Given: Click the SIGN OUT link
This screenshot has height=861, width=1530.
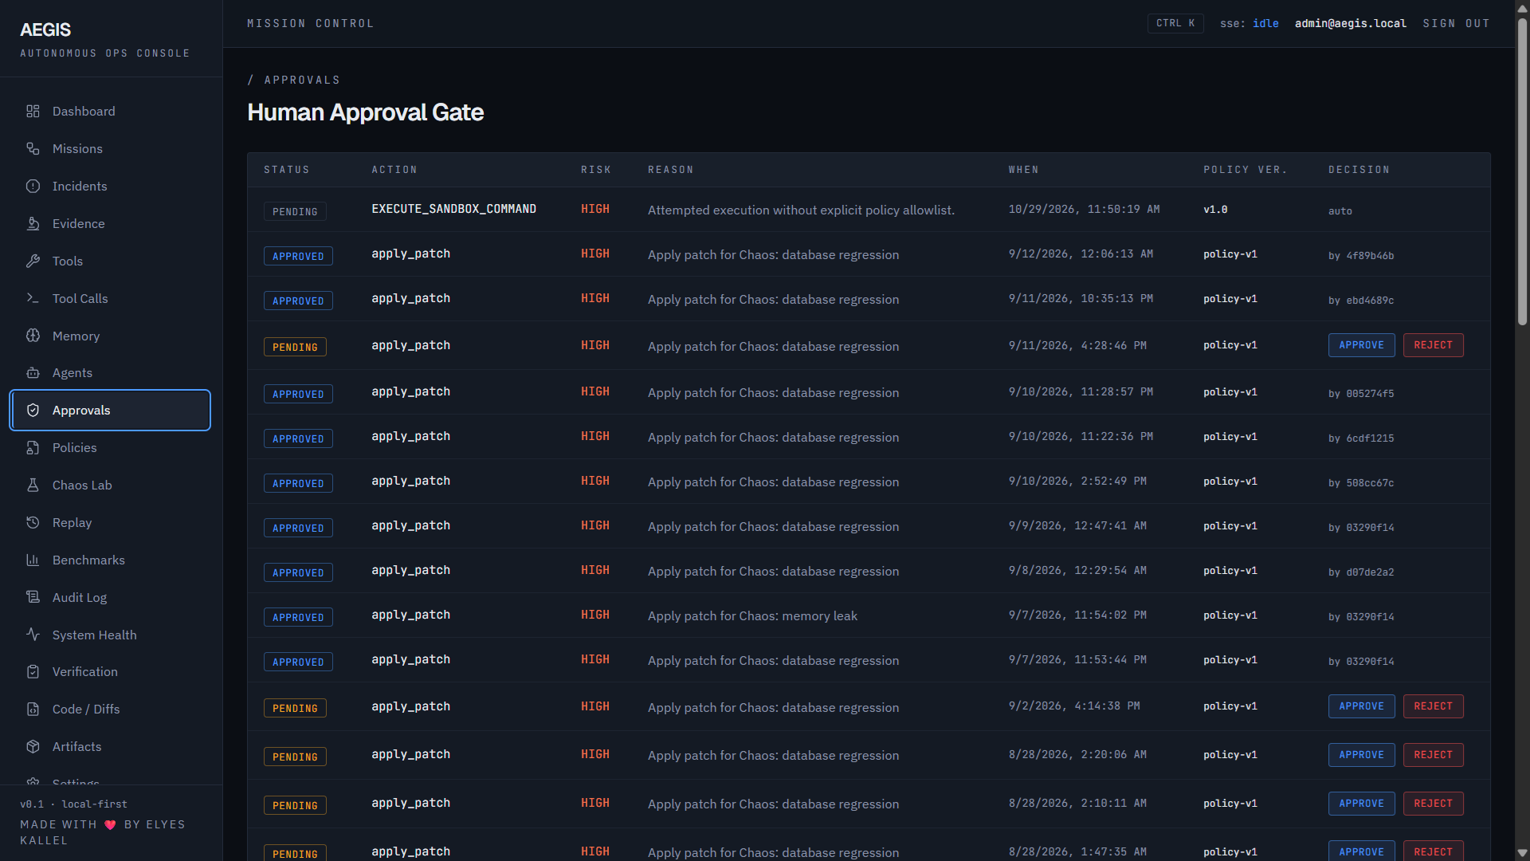Looking at the screenshot, I should pyautogui.click(x=1456, y=24).
